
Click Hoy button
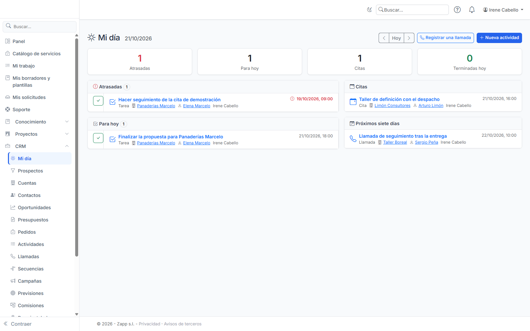click(x=397, y=38)
